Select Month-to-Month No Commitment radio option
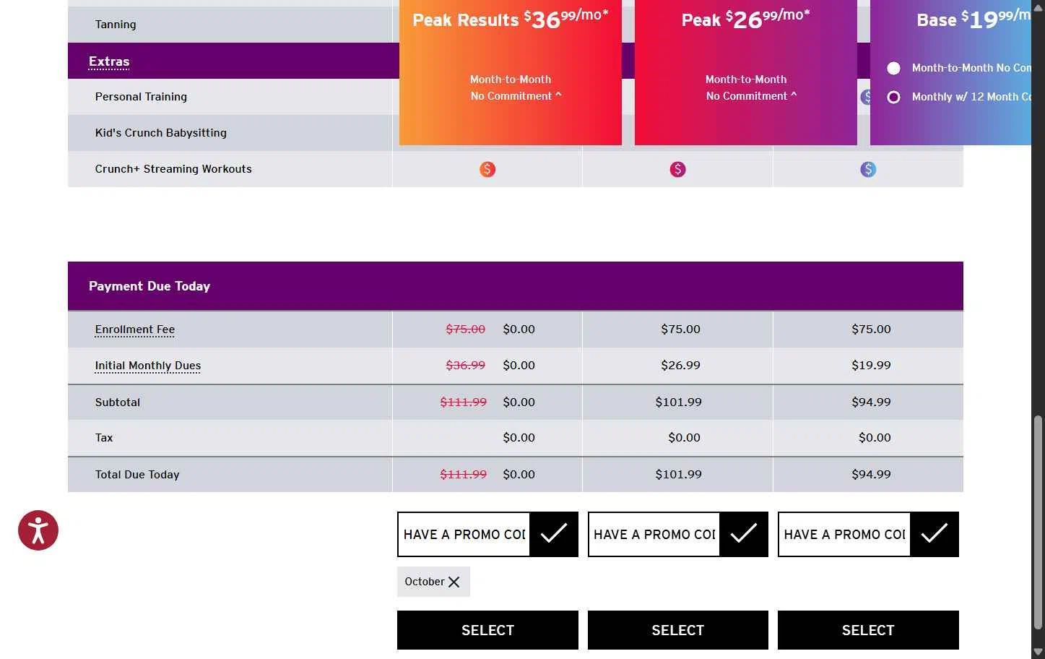This screenshot has width=1045, height=659. click(x=893, y=68)
